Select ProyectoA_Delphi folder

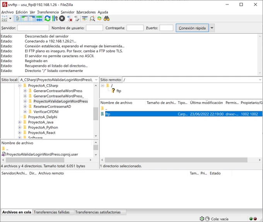point(43,117)
